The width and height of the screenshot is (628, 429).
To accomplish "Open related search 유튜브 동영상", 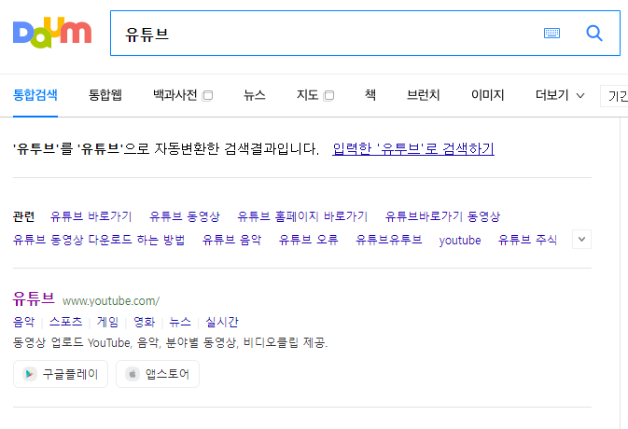I will click(x=185, y=216).
